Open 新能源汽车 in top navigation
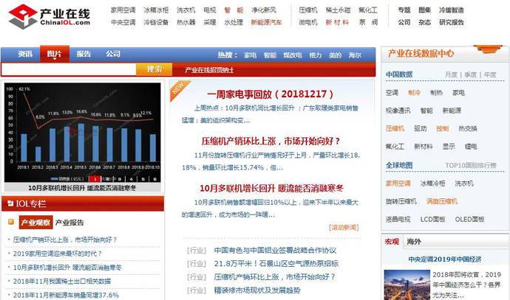 click(266, 23)
